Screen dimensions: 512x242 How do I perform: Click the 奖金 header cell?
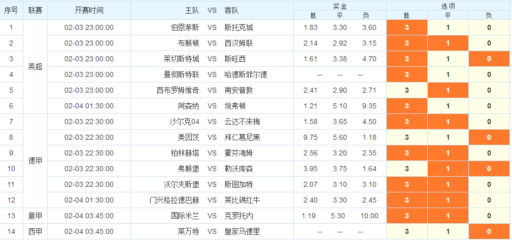pyautogui.click(x=340, y=6)
